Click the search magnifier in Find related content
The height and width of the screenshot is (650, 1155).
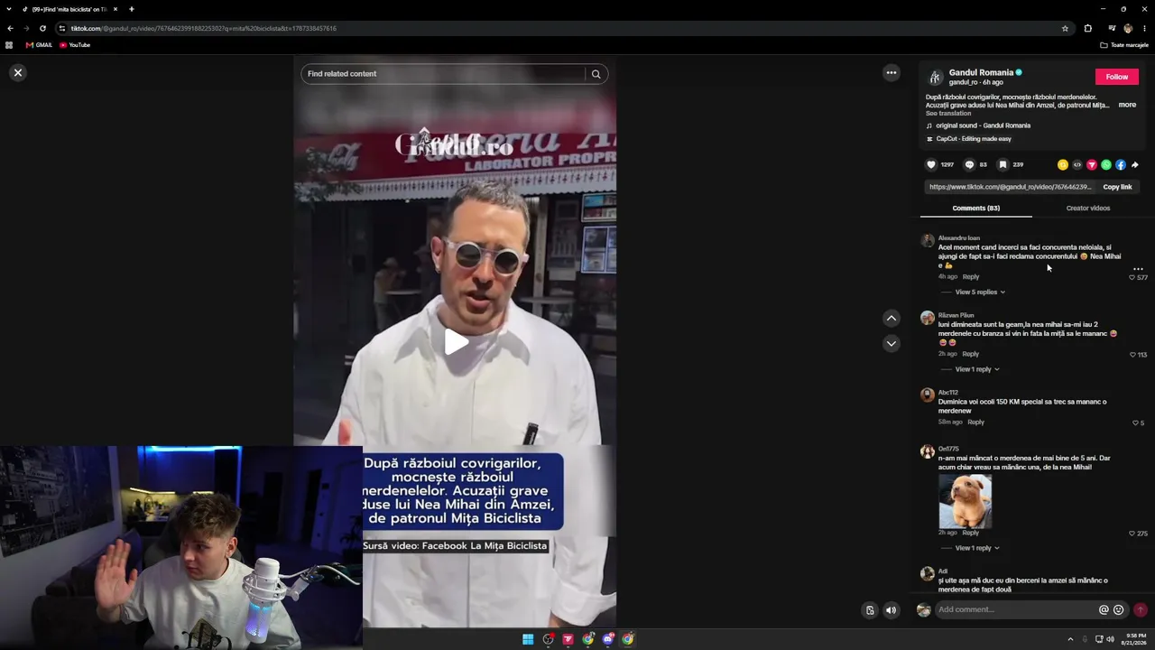click(596, 74)
